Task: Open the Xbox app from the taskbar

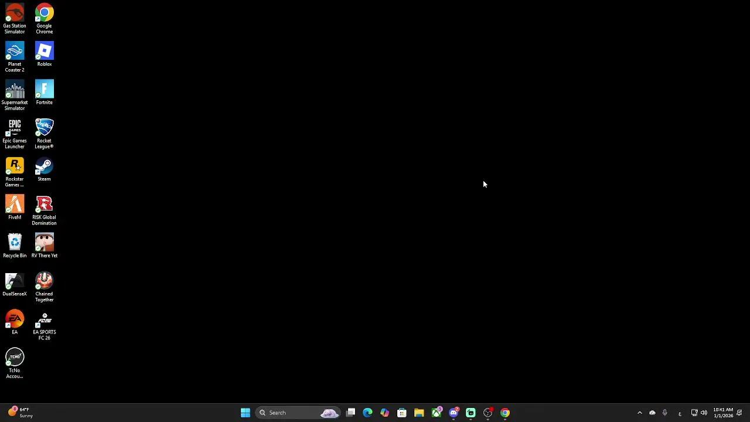Action: (436, 413)
